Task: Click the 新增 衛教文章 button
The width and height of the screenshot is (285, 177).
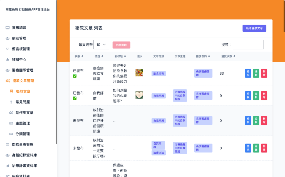Action: [254, 28]
